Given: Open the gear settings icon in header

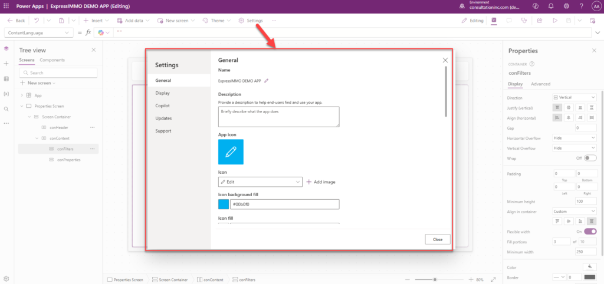Looking at the screenshot, I should (566, 6).
